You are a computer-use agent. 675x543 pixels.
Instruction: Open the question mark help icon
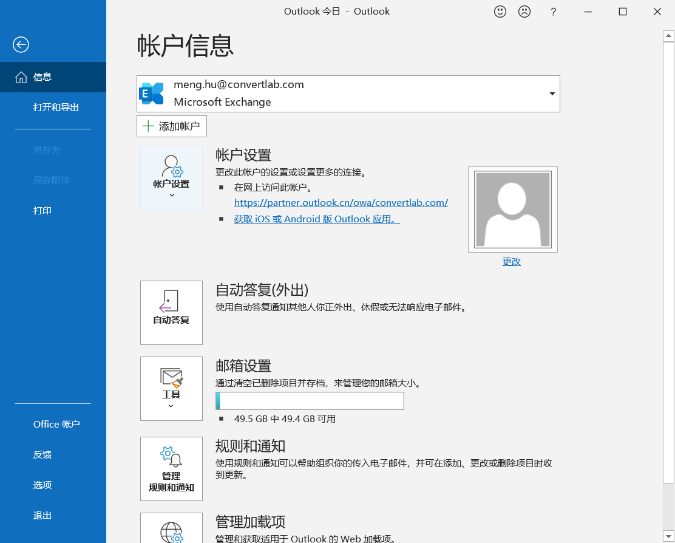pos(553,12)
